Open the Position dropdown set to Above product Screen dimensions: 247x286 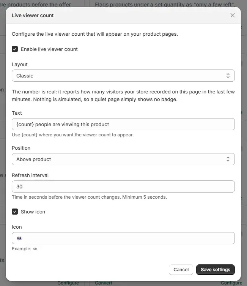123,159
